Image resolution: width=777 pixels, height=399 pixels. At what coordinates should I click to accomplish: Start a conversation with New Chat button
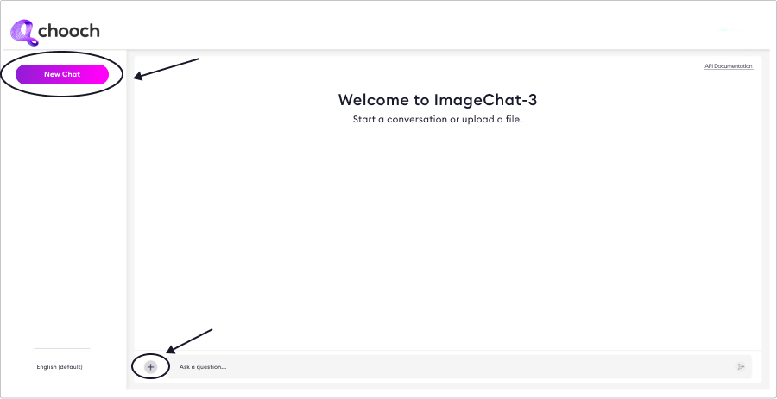pyautogui.click(x=62, y=75)
